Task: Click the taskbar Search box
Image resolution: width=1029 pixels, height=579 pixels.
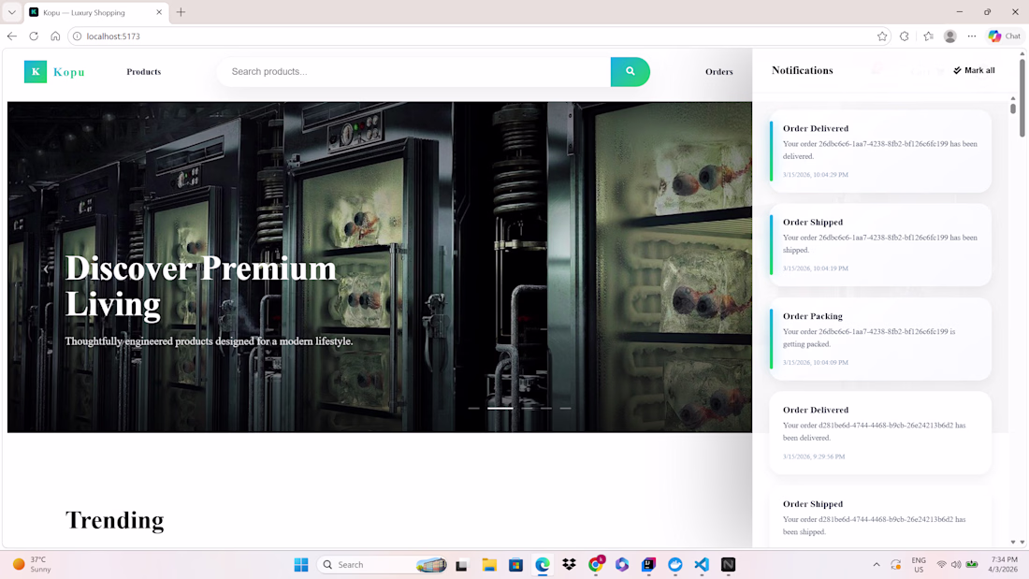Action: tap(384, 565)
